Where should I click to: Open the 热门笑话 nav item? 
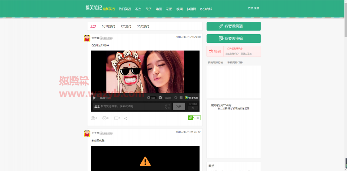125,9
